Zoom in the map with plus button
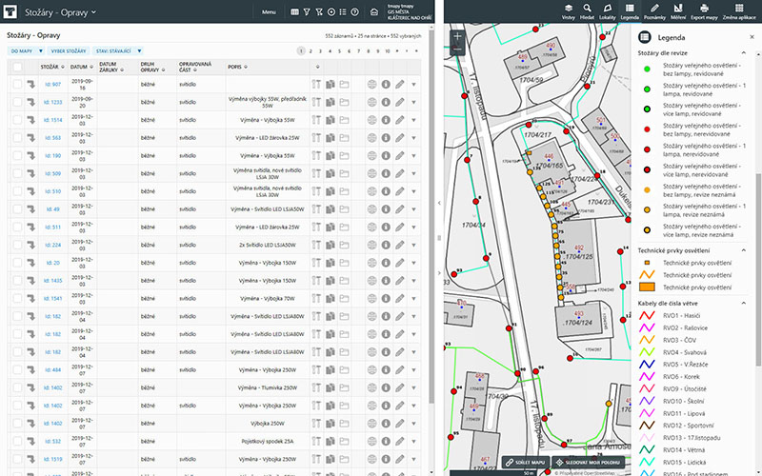 [x=457, y=38]
